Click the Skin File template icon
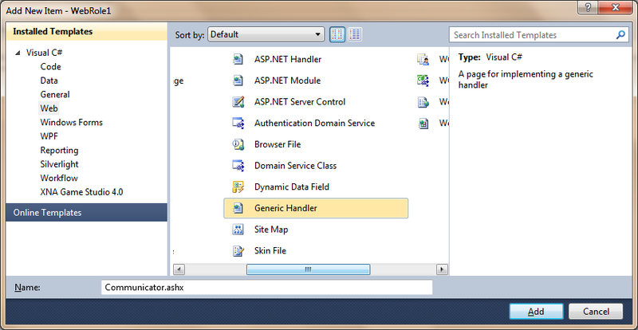638x330 pixels. (x=238, y=250)
